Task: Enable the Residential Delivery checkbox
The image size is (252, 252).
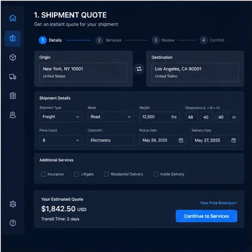Action: coord(106,174)
